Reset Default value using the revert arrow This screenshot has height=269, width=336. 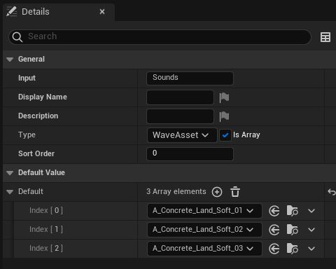(x=332, y=192)
